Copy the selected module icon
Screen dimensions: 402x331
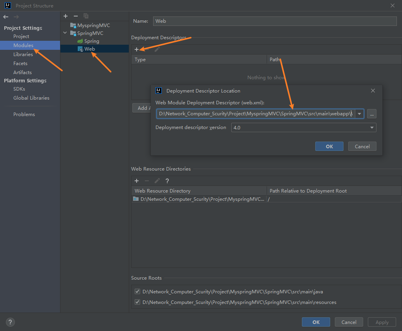[x=86, y=16]
